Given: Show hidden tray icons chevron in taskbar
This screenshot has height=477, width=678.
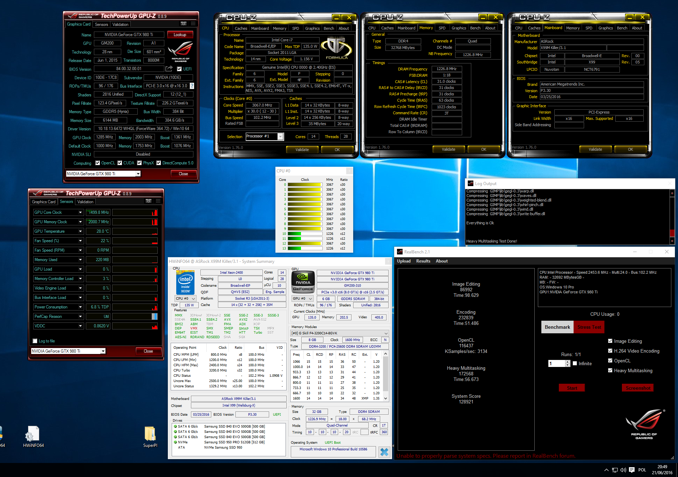Looking at the screenshot, I should 606,470.
